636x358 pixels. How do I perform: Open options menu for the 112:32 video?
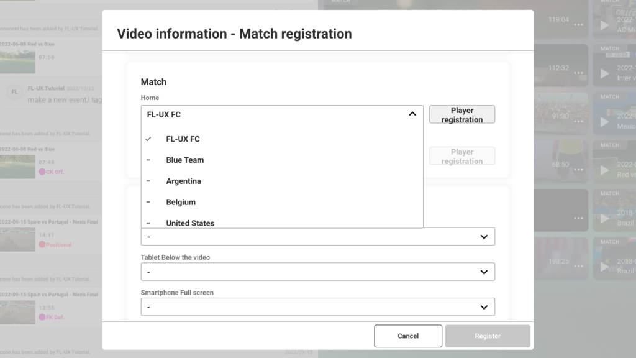click(x=578, y=73)
